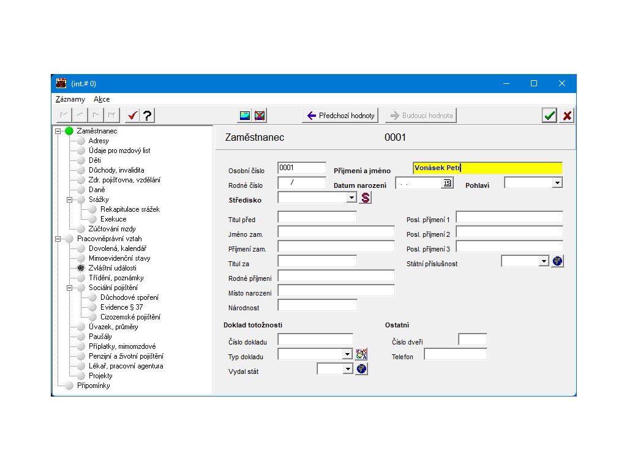Viewport: 627px width, 470px height.
Task: Click the globe icon next to Vydal stát
Action: coord(362,369)
